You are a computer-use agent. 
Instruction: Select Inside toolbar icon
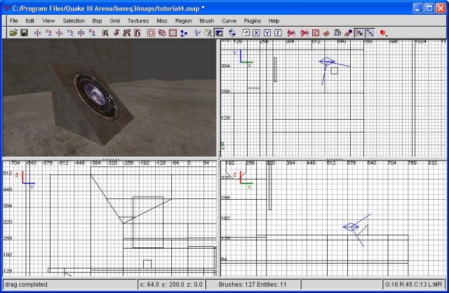(138, 33)
